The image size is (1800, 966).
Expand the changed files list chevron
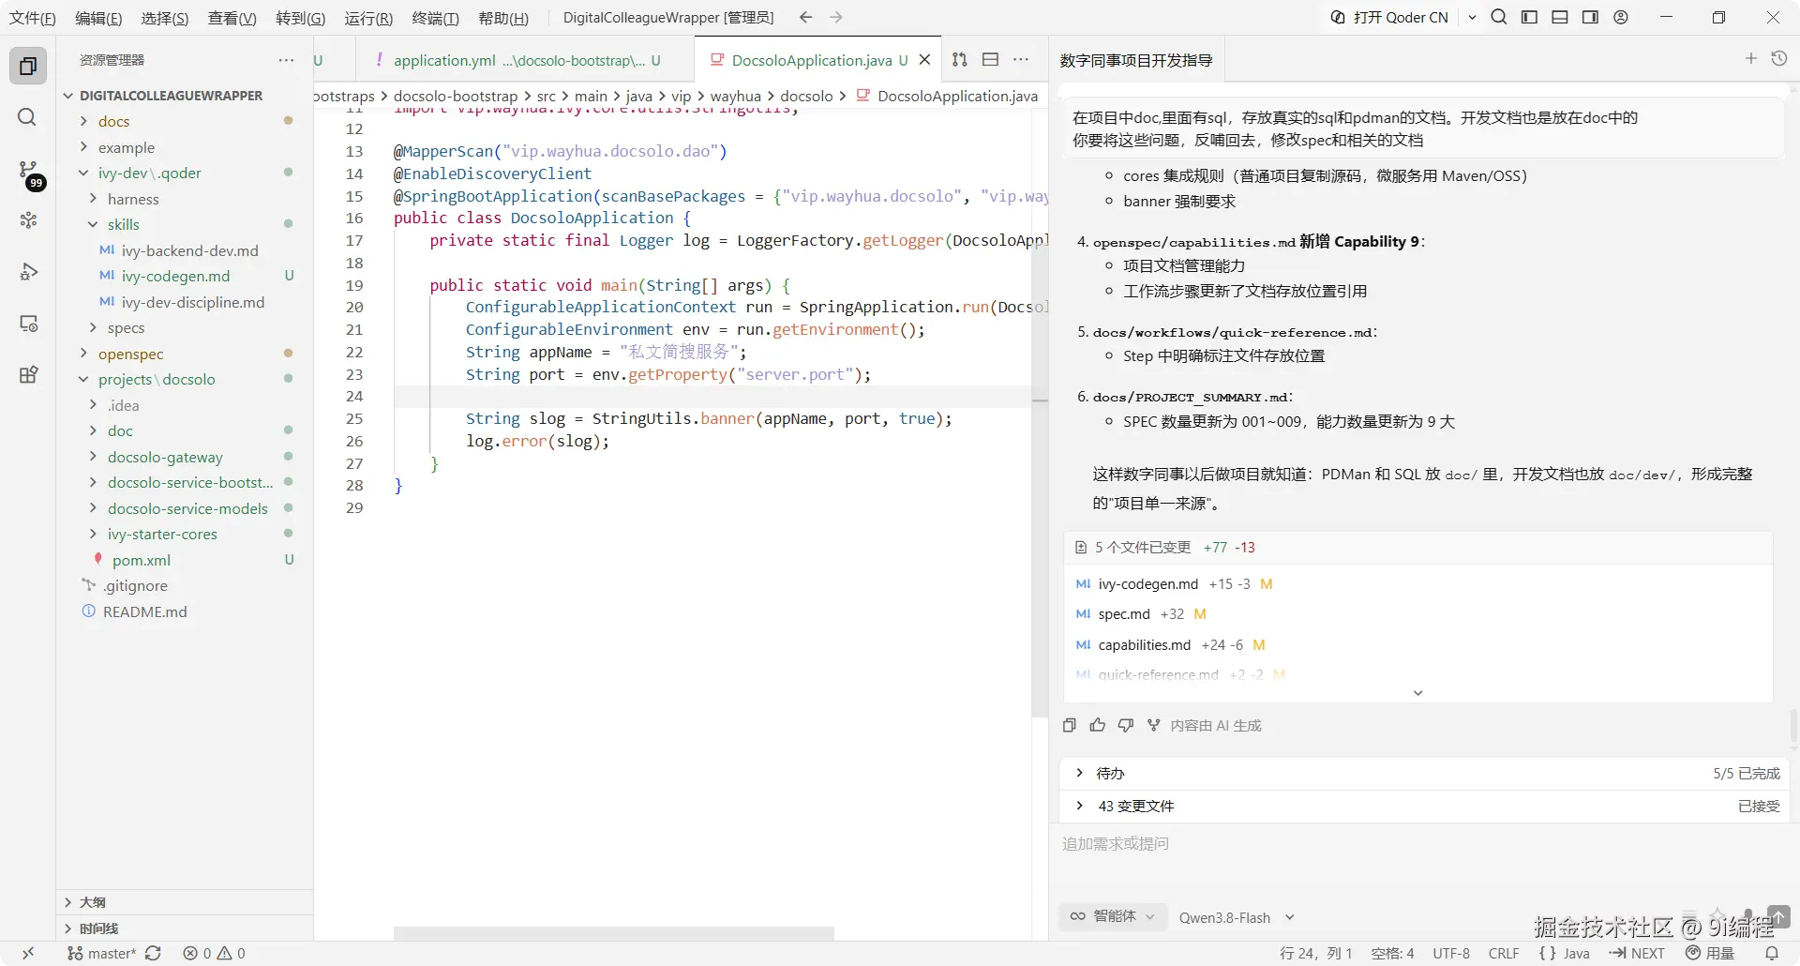[1417, 692]
